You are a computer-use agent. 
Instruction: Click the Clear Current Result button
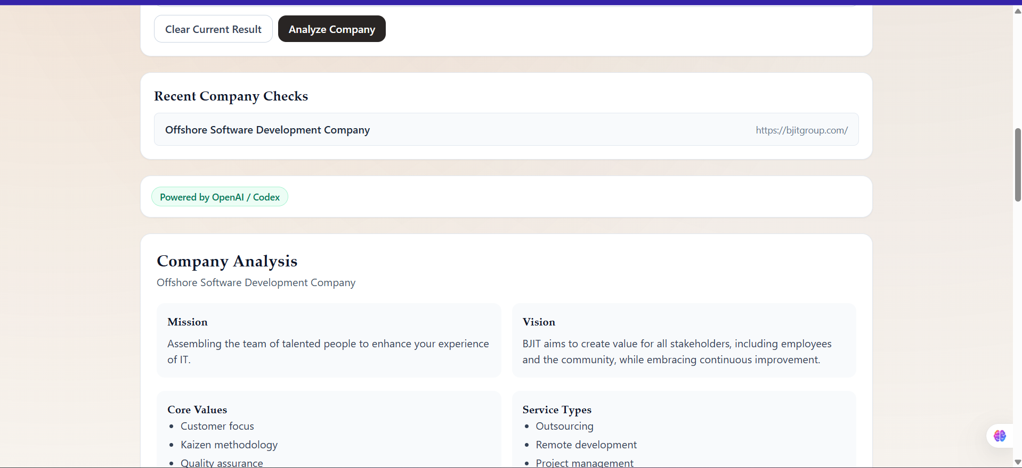[213, 29]
